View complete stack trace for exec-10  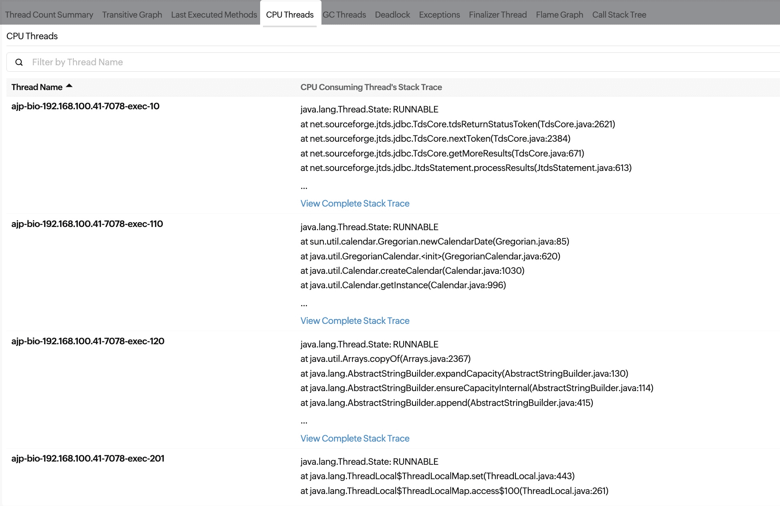click(x=355, y=203)
